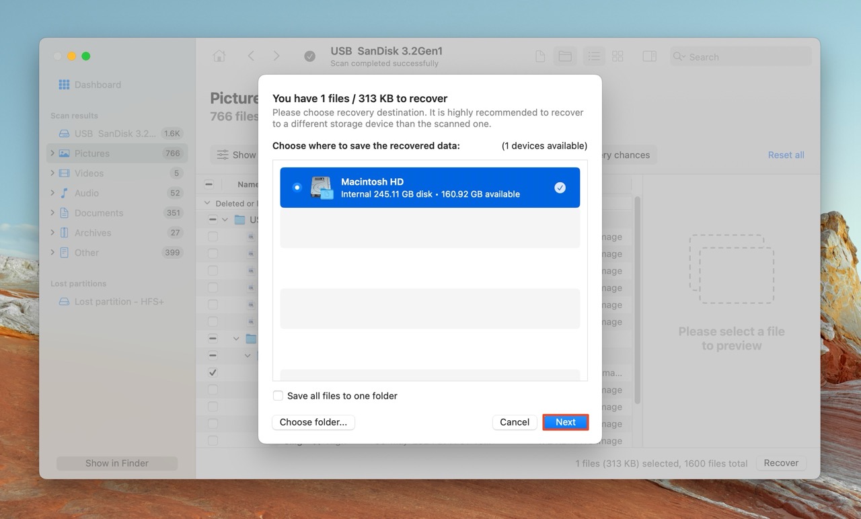The image size is (861, 519).
Task: Click the Search input field
Action: 747,57
